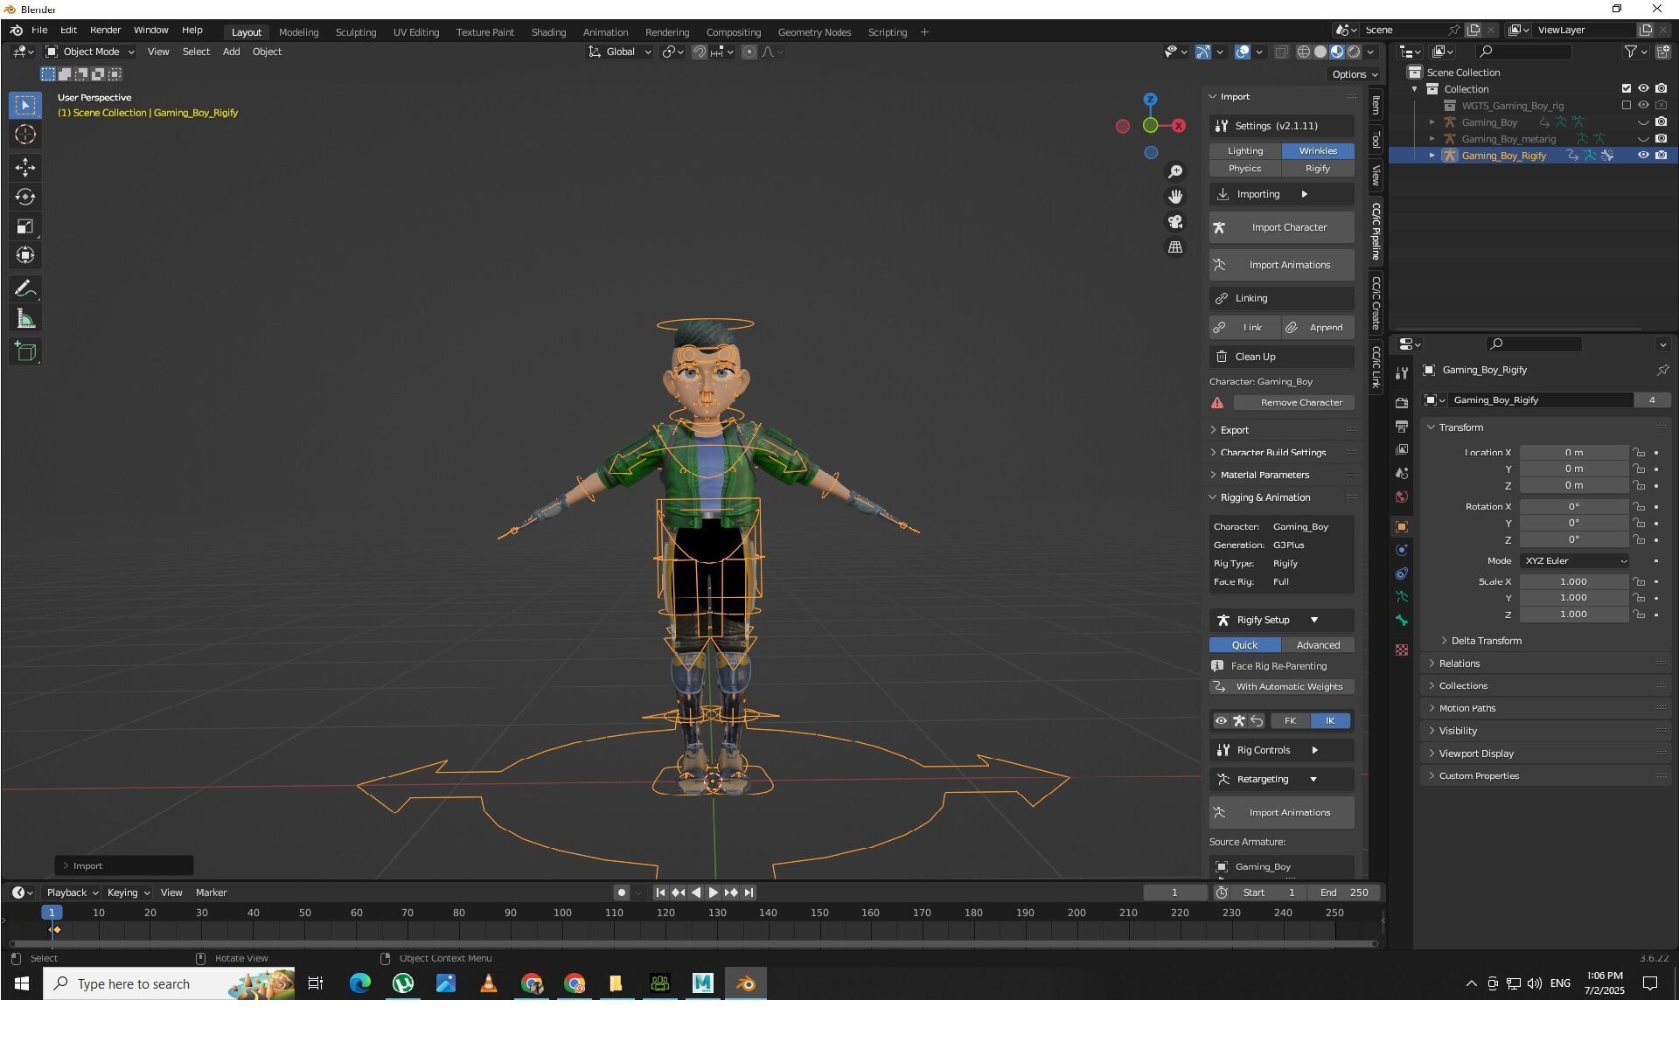1679x1049 pixels.
Task: Activate the Scale tool
Action: click(25, 226)
